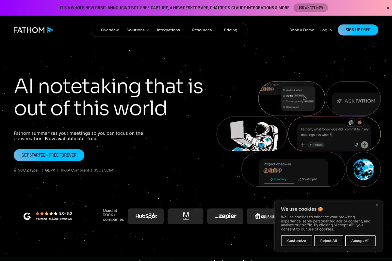Click the Adobe logo tile

[186, 216]
